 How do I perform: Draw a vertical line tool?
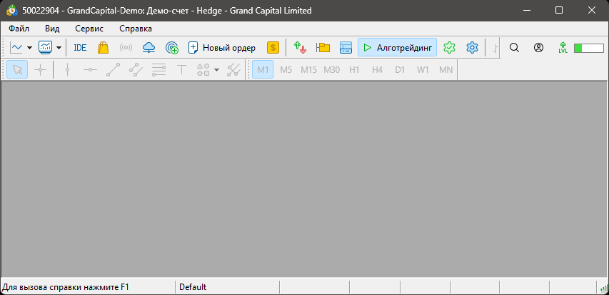click(x=68, y=69)
